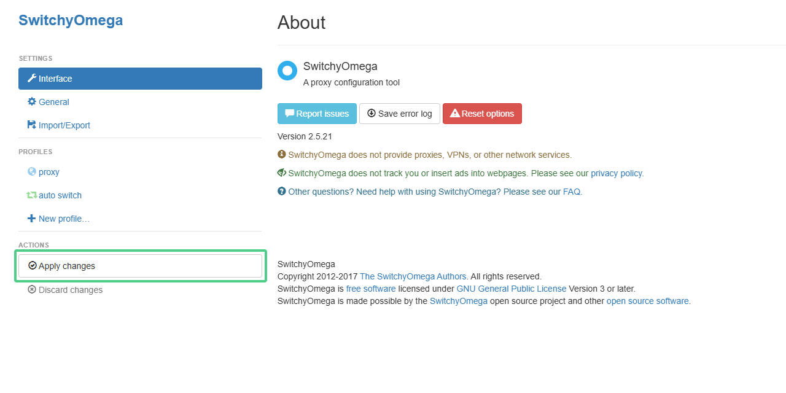Click the speech bubble icon in Report issues
The image size is (786, 393).
point(290,114)
